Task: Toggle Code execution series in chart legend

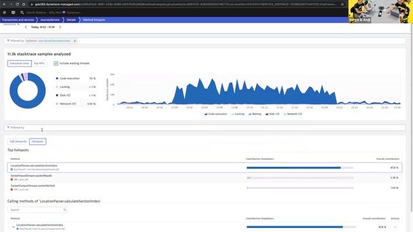Action: (x=216, y=114)
